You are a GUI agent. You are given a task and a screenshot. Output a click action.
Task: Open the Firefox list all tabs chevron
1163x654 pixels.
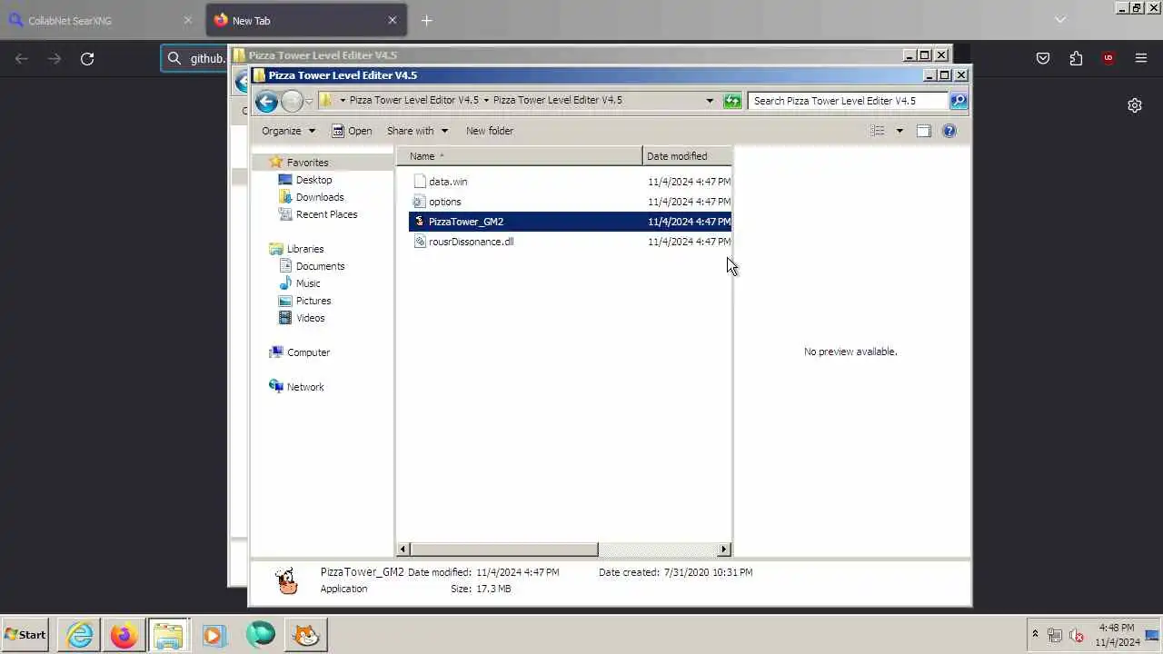coord(1059,20)
